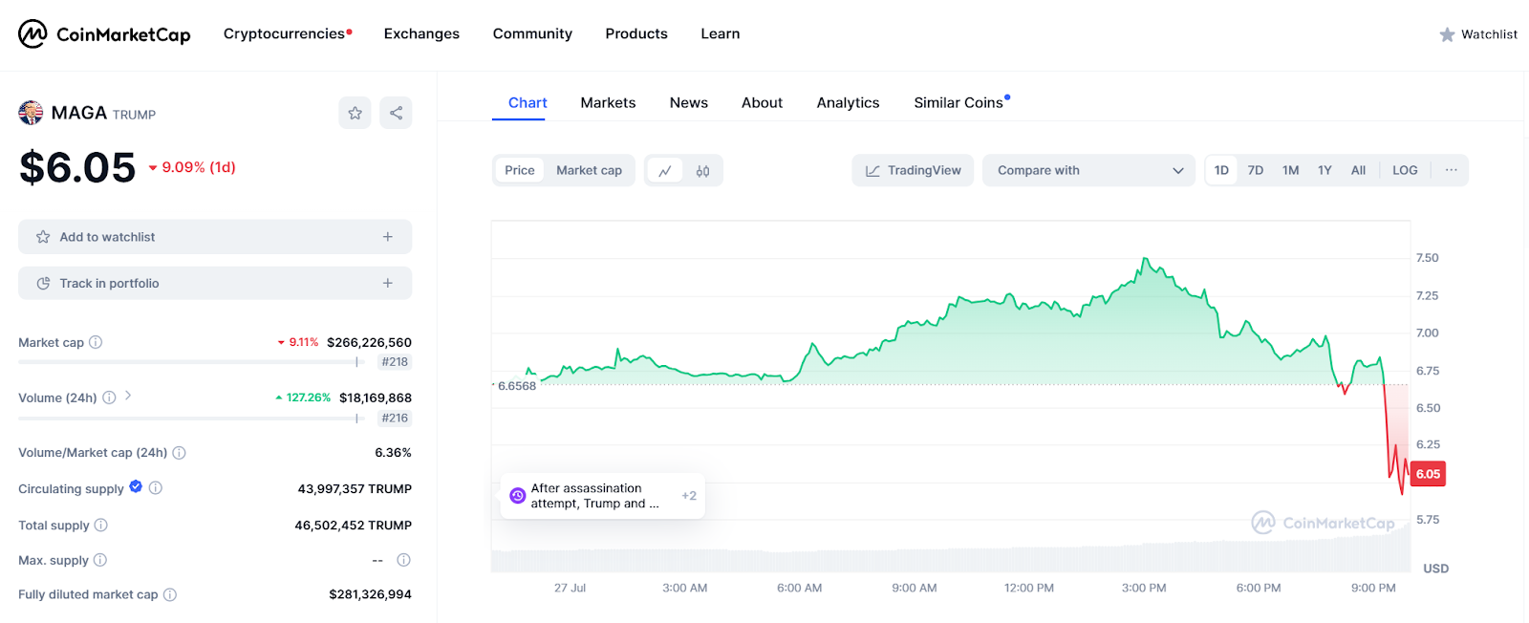Image resolution: width=1529 pixels, height=623 pixels.
Task: Switch to the Chart tab
Action: point(528,102)
